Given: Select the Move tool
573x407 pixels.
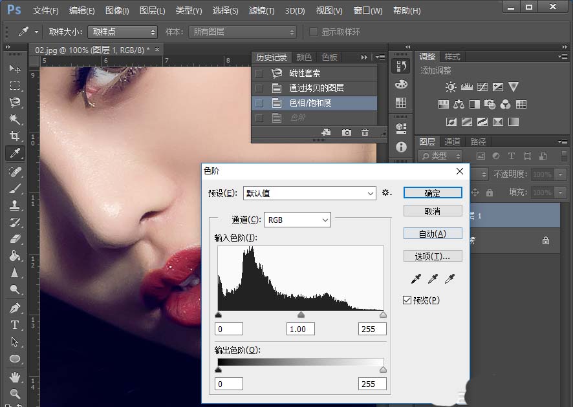Looking at the screenshot, I should pyautogui.click(x=14, y=68).
